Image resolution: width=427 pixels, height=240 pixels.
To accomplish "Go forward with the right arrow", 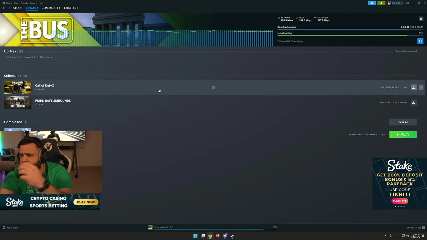I will (x=9, y=8).
